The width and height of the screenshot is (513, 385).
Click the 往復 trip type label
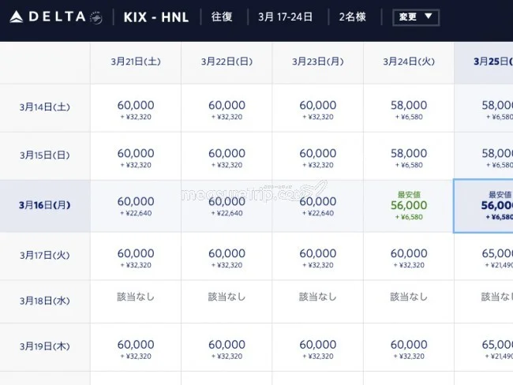222,17
